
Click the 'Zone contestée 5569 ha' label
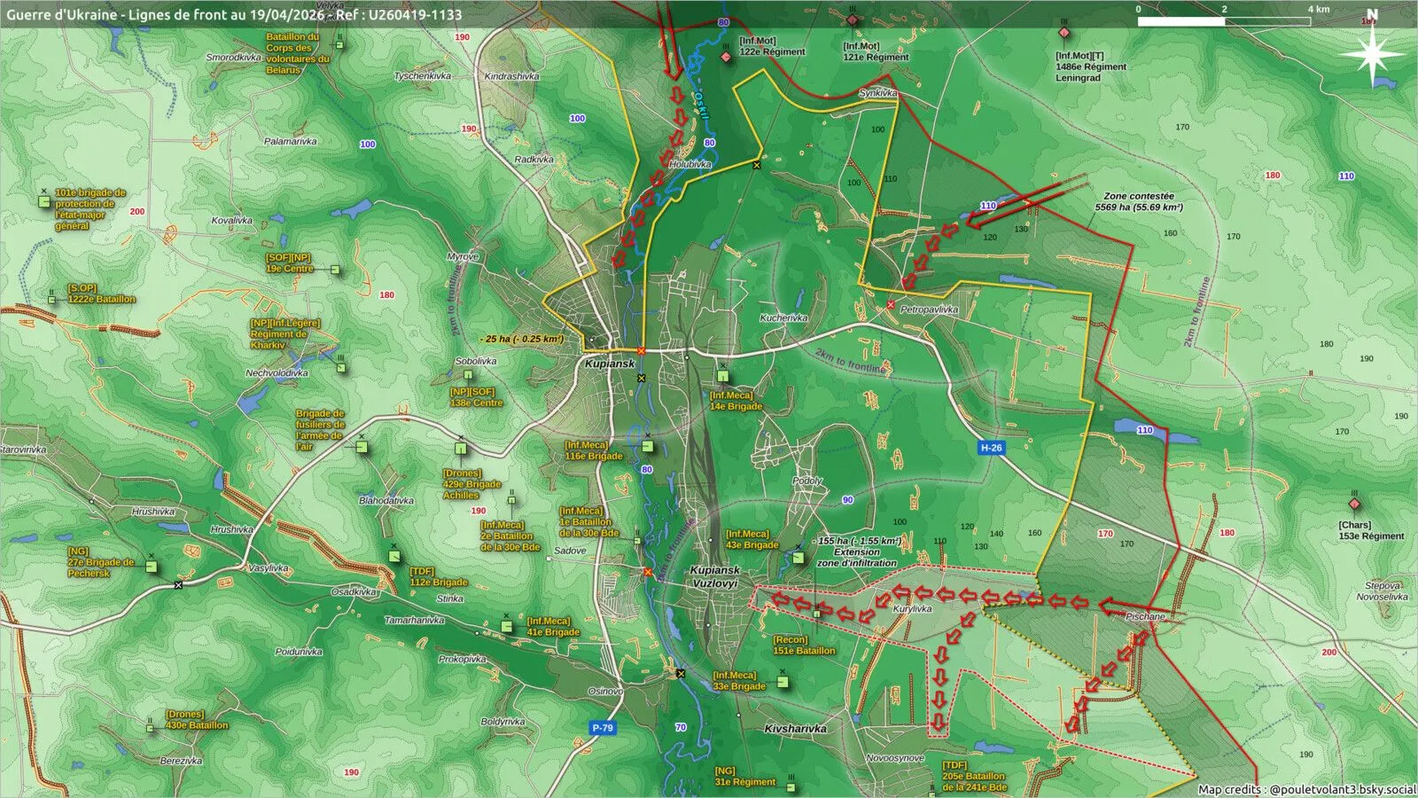[x=1139, y=201]
